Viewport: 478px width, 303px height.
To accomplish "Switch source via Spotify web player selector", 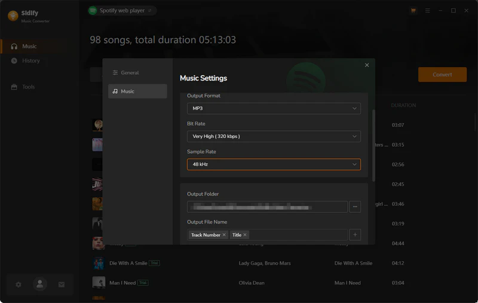I will 122,10.
